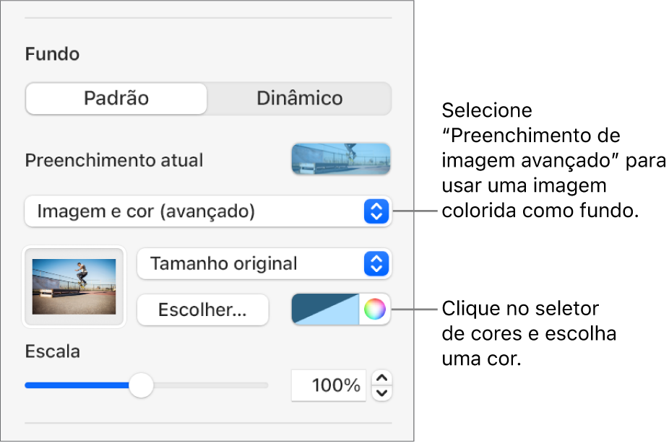Click the Preenchimento atual label

coord(113,160)
